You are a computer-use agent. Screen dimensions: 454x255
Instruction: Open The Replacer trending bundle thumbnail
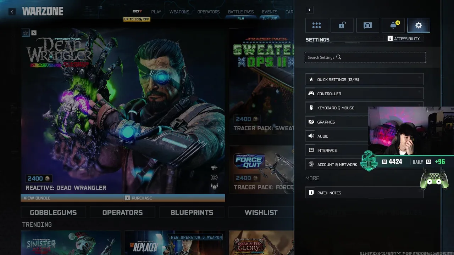pyautogui.click(x=174, y=243)
